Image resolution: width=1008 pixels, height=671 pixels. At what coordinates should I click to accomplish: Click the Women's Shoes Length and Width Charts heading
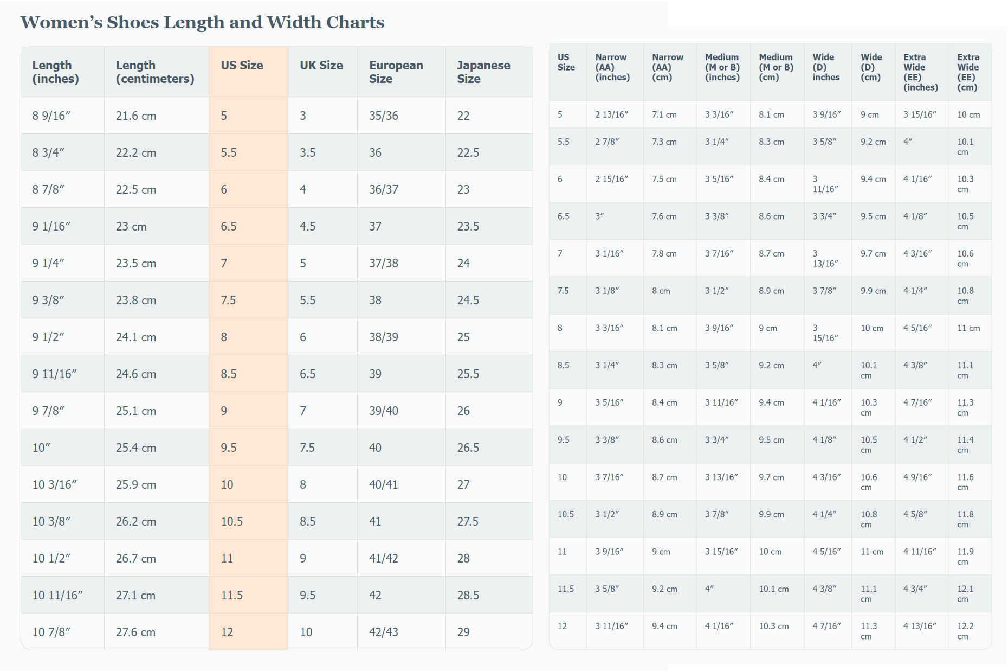(202, 22)
